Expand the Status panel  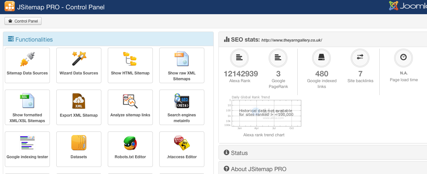click(323, 153)
